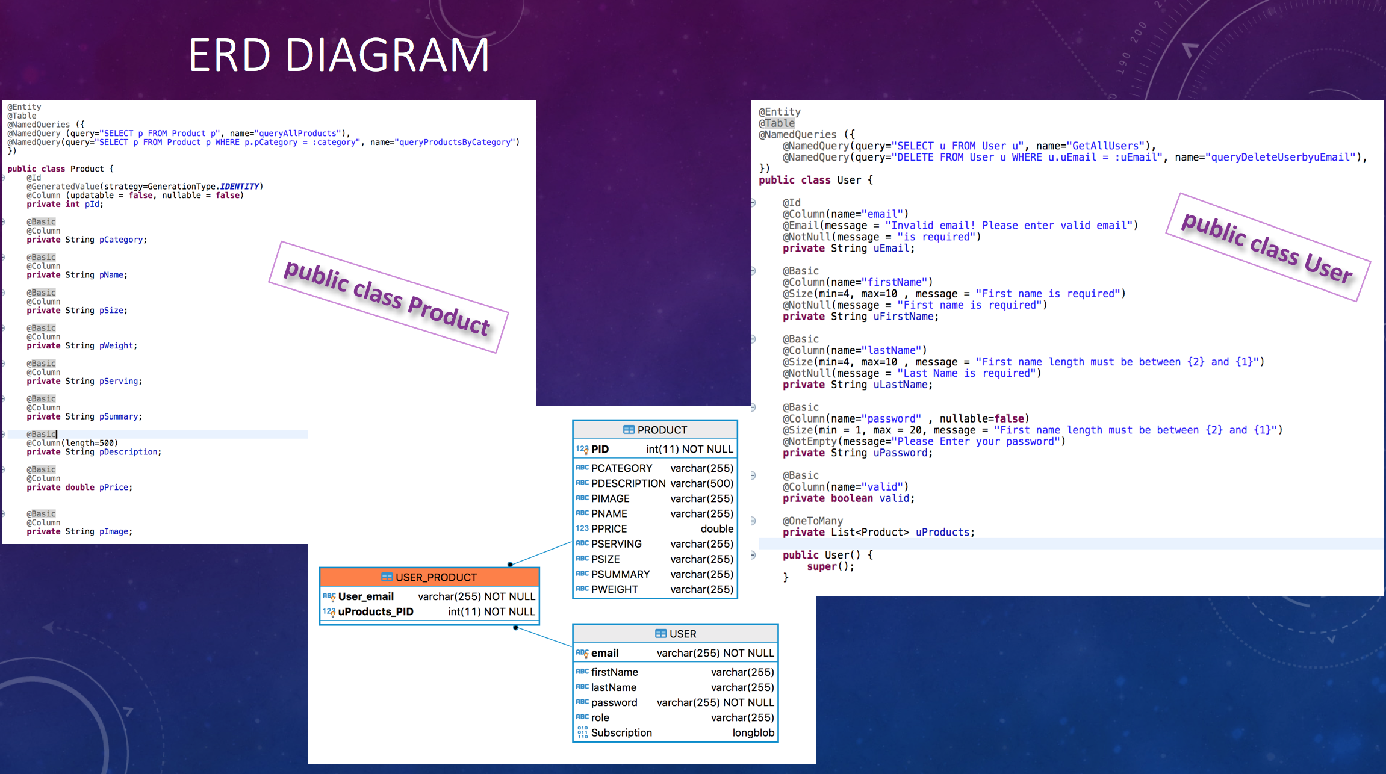Select the password column row in USER
The height and width of the screenshot is (774, 1386).
coord(675,702)
